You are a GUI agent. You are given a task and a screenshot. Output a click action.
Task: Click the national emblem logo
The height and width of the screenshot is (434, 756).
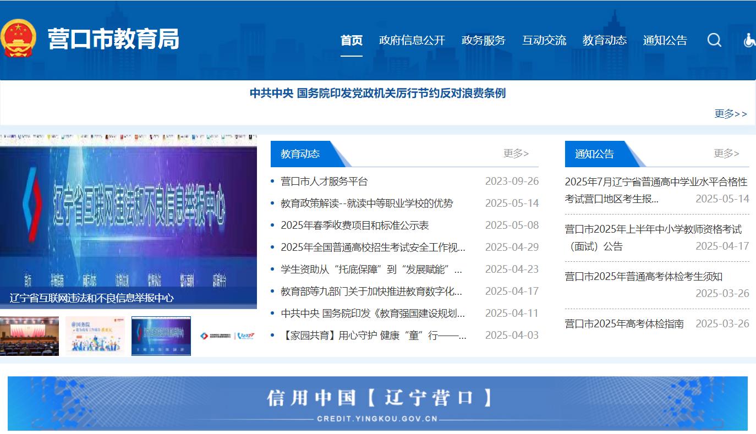(x=19, y=39)
